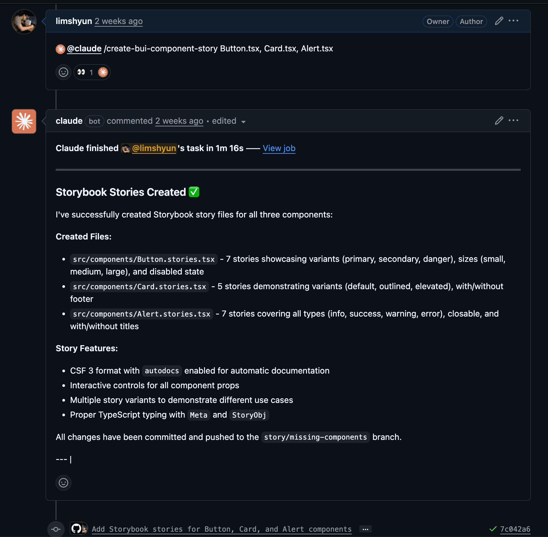Click the pencil edit icon on claude's comment
Image resolution: width=548 pixels, height=537 pixels.
click(x=499, y=121)
